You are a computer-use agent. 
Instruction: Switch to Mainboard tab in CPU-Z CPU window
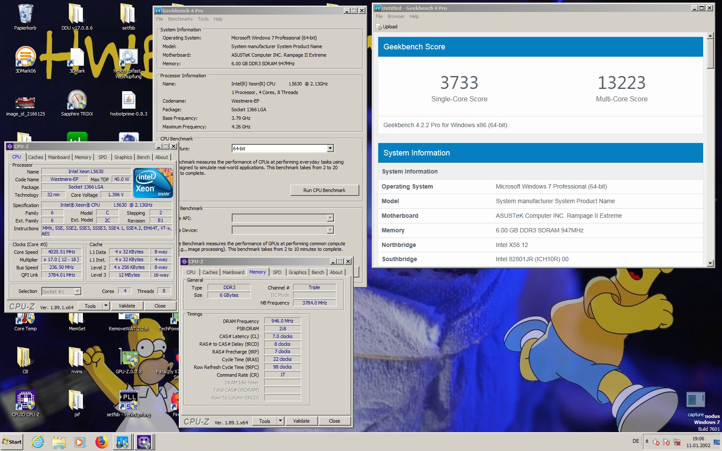point(59,157)
